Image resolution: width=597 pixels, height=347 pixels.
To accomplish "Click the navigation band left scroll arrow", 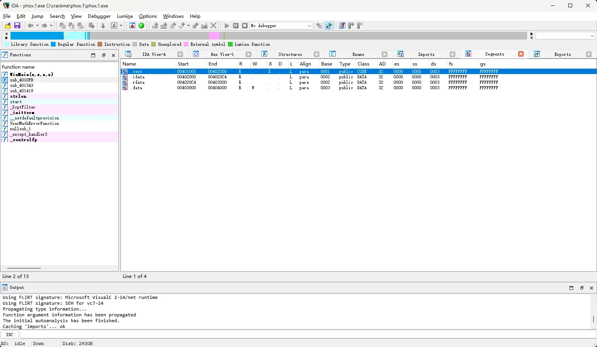I will tap(6, 34).
